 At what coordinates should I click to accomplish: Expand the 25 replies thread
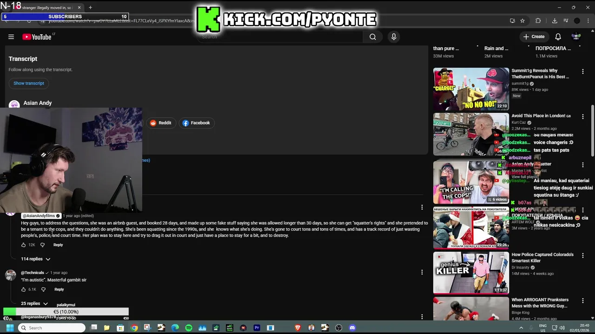(34, 303)
